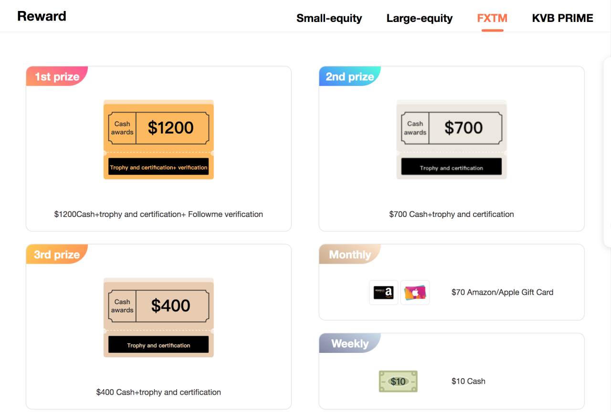Click the $70 Amazon/Apple Gift Card text
Screen dimensions: 611x412
(503, 292)
